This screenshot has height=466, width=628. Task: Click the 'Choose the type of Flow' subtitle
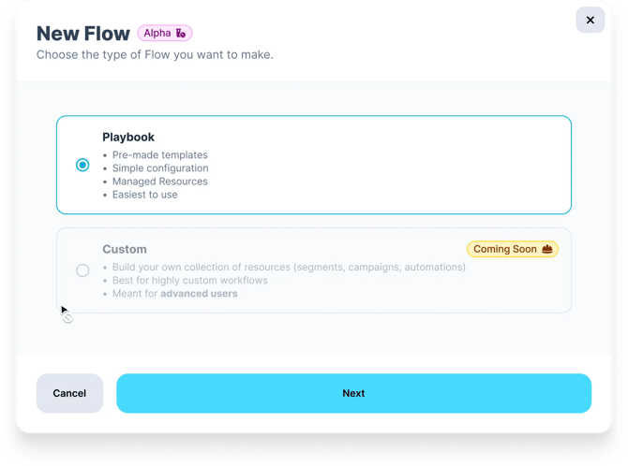click(x=155, y=55)
